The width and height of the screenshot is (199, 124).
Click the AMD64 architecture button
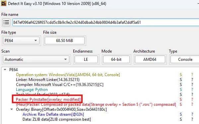(150, 59)
